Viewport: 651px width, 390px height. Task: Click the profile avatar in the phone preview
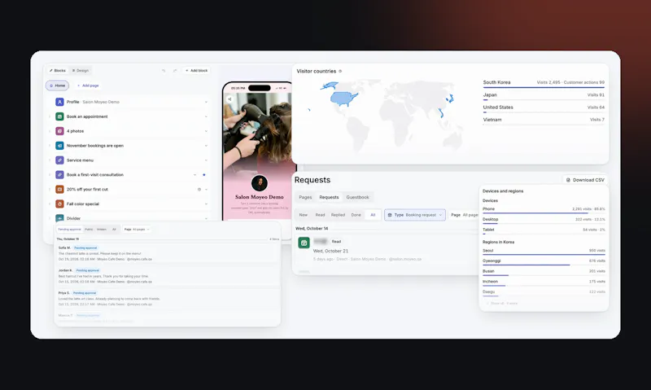(260, 183)
